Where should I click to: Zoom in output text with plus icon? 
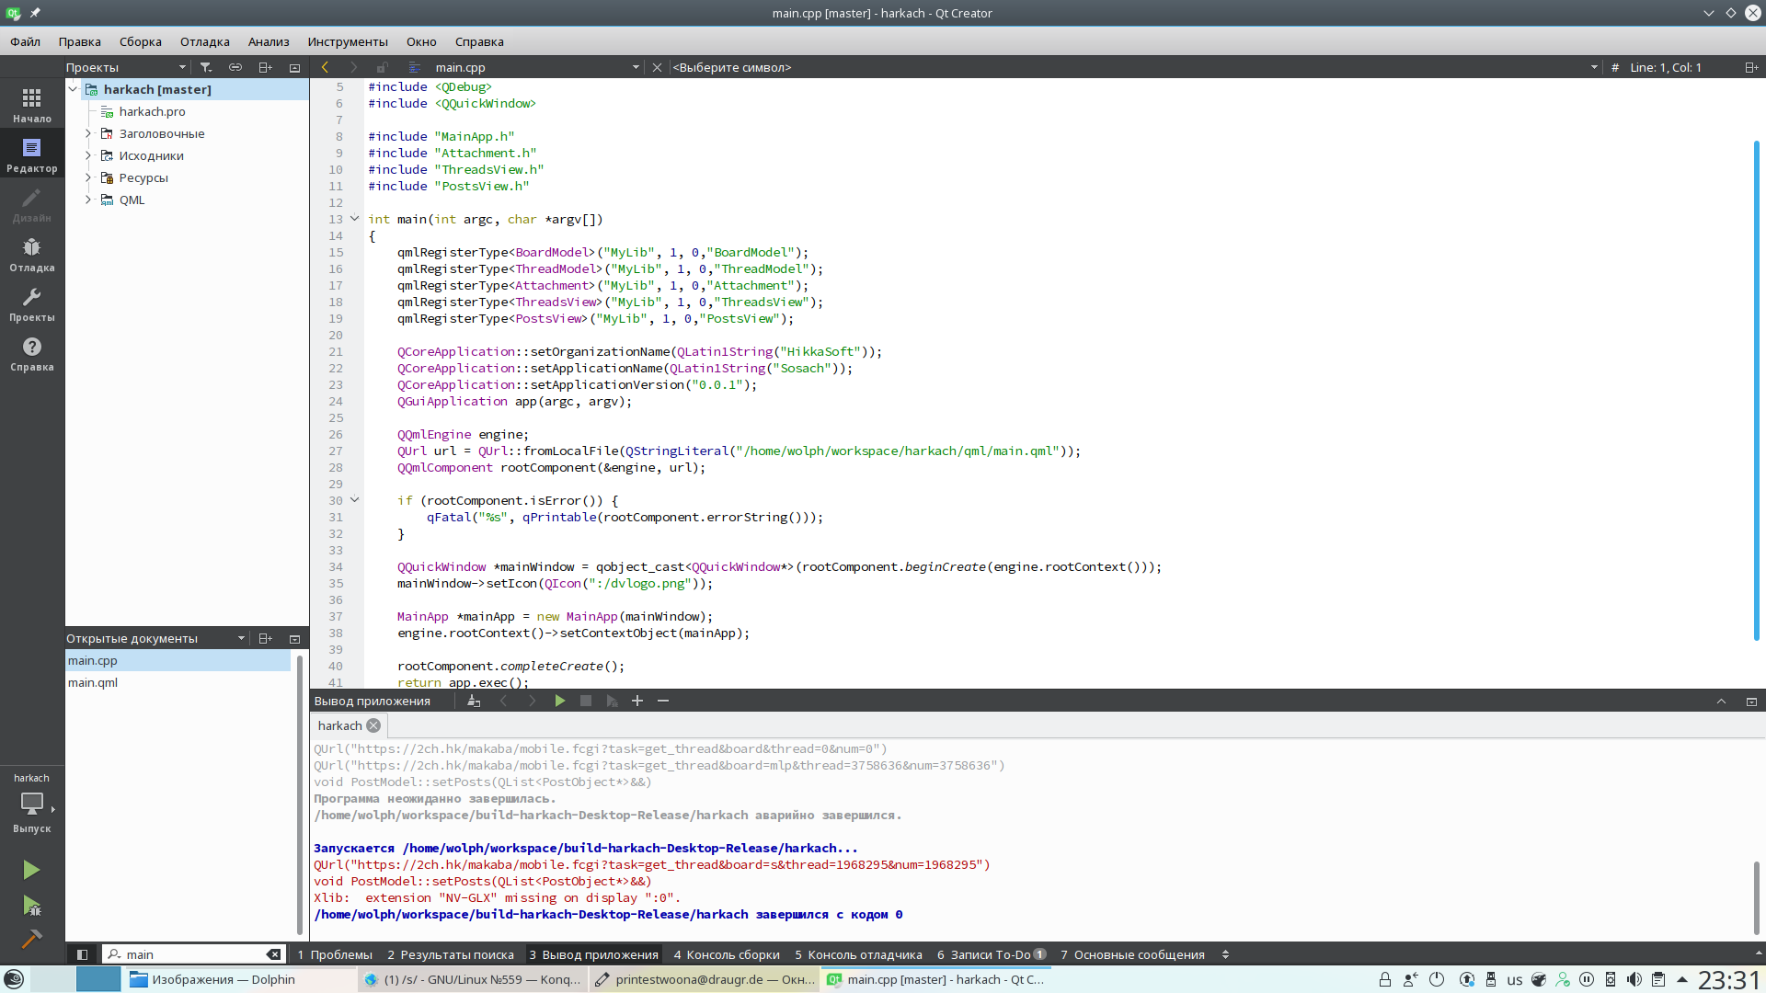(x=636, y=702)
